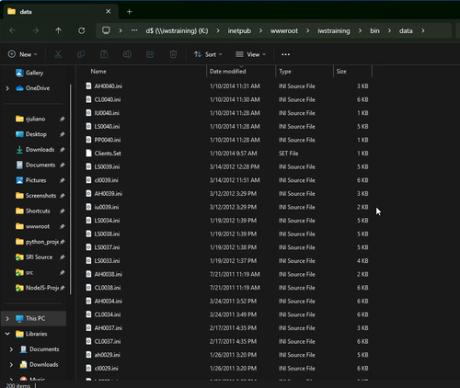
Task: Click the Rename icon in toolbar
Action: click(x=127, y=54)
